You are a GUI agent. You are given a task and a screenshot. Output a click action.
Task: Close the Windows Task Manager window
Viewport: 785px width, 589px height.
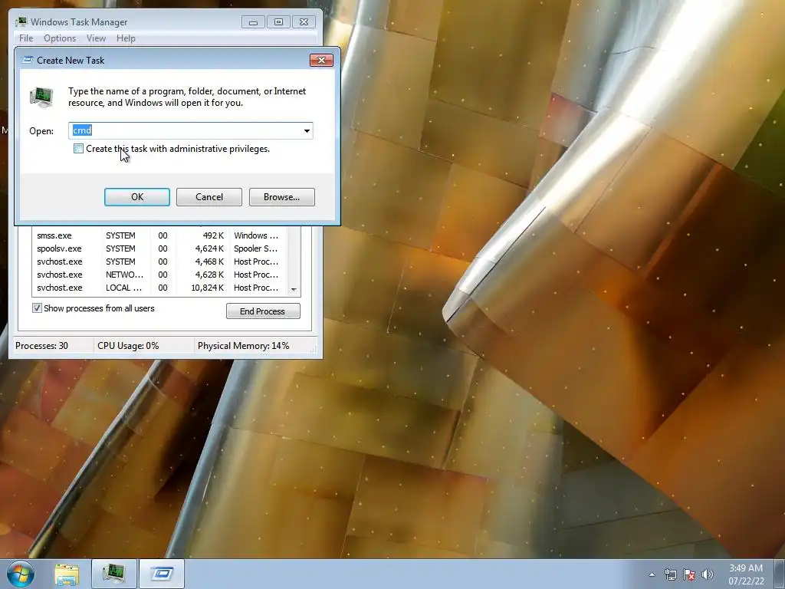pos(304,22)
